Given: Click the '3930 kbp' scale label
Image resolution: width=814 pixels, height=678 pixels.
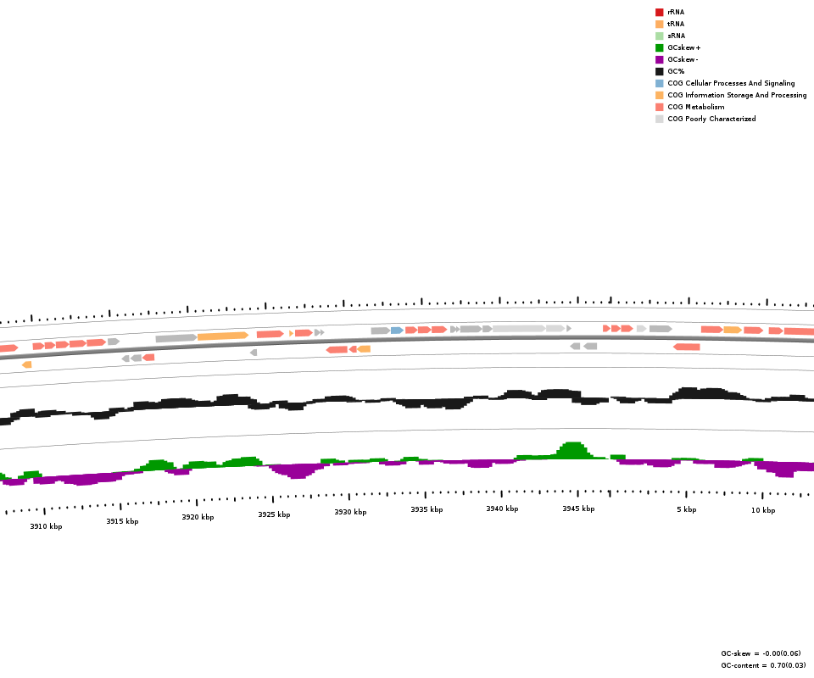Looking at the screenshot, I should pos(350,512).
